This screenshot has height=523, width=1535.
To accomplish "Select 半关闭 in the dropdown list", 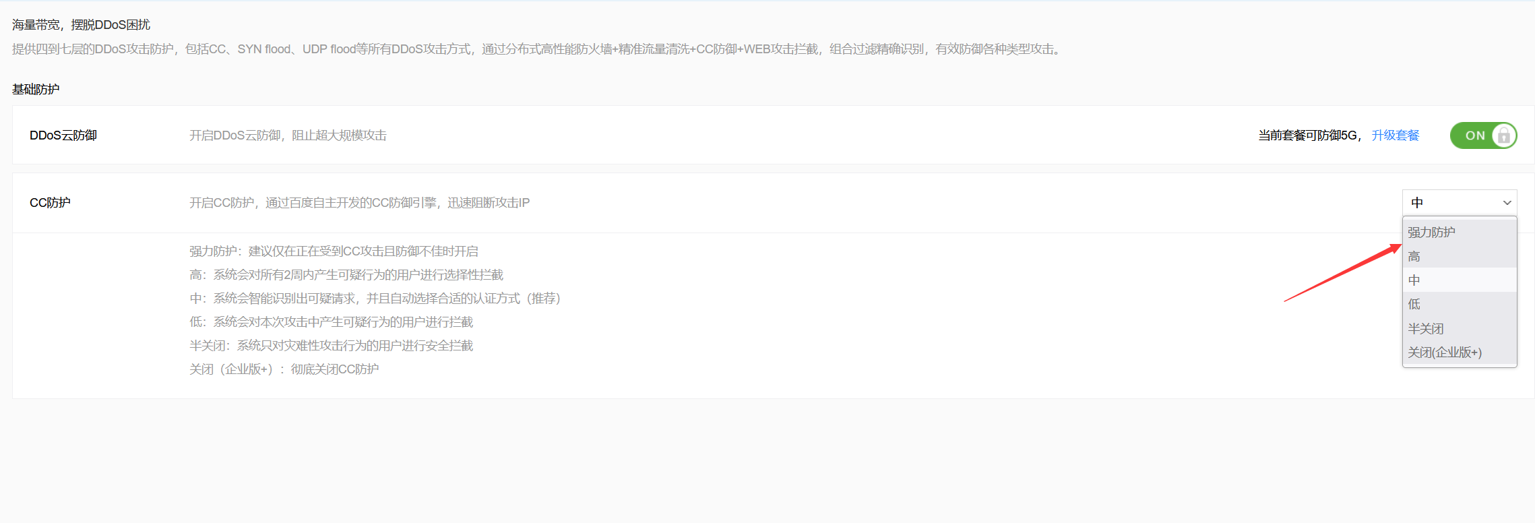I will point(1460,328).
